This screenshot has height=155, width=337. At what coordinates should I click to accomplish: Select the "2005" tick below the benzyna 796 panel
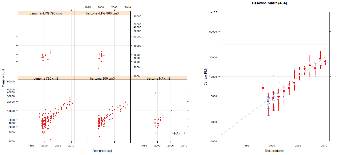tap(58, 146)
